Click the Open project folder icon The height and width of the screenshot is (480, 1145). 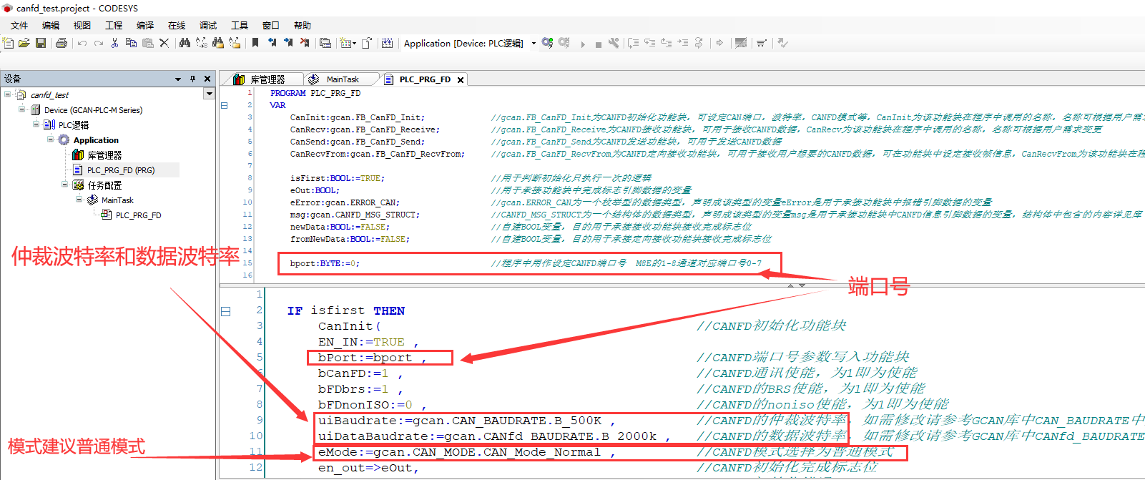click(x=24, y=44)
